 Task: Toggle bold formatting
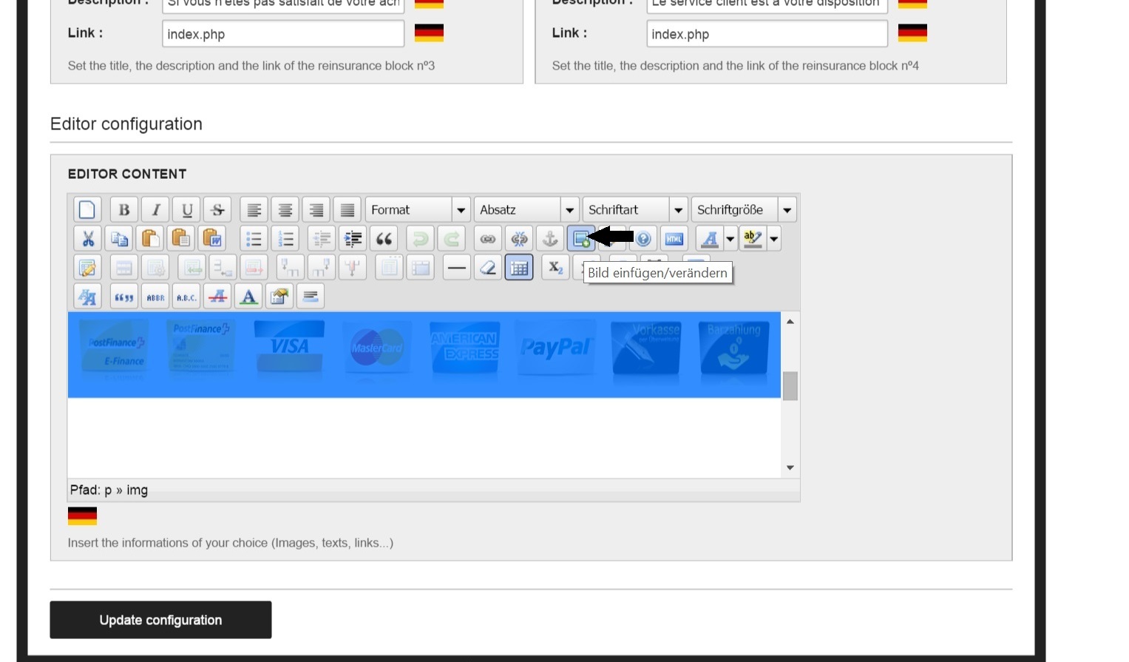pos(124,210)
